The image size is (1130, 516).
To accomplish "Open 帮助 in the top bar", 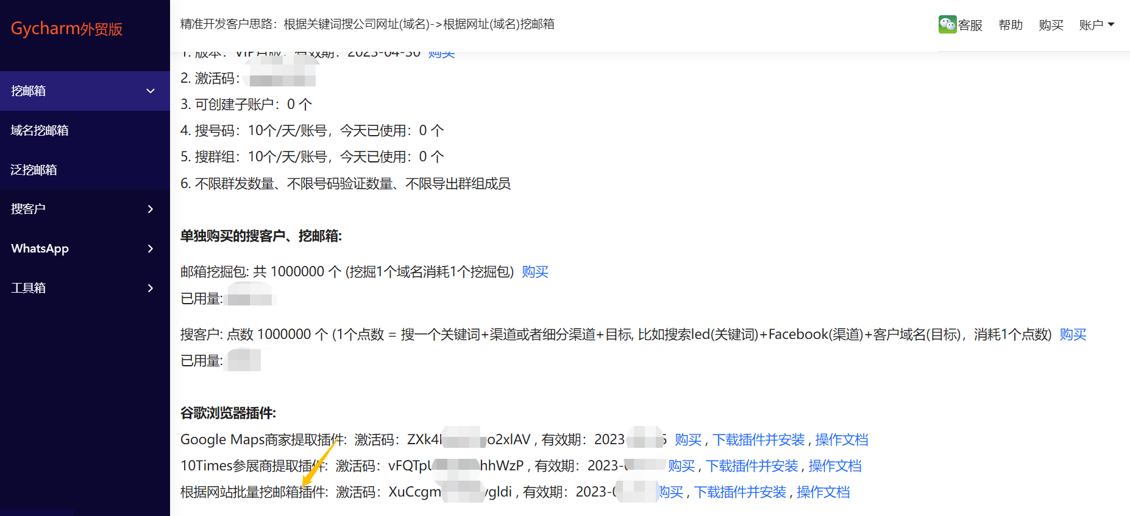I will [1010, 25].
